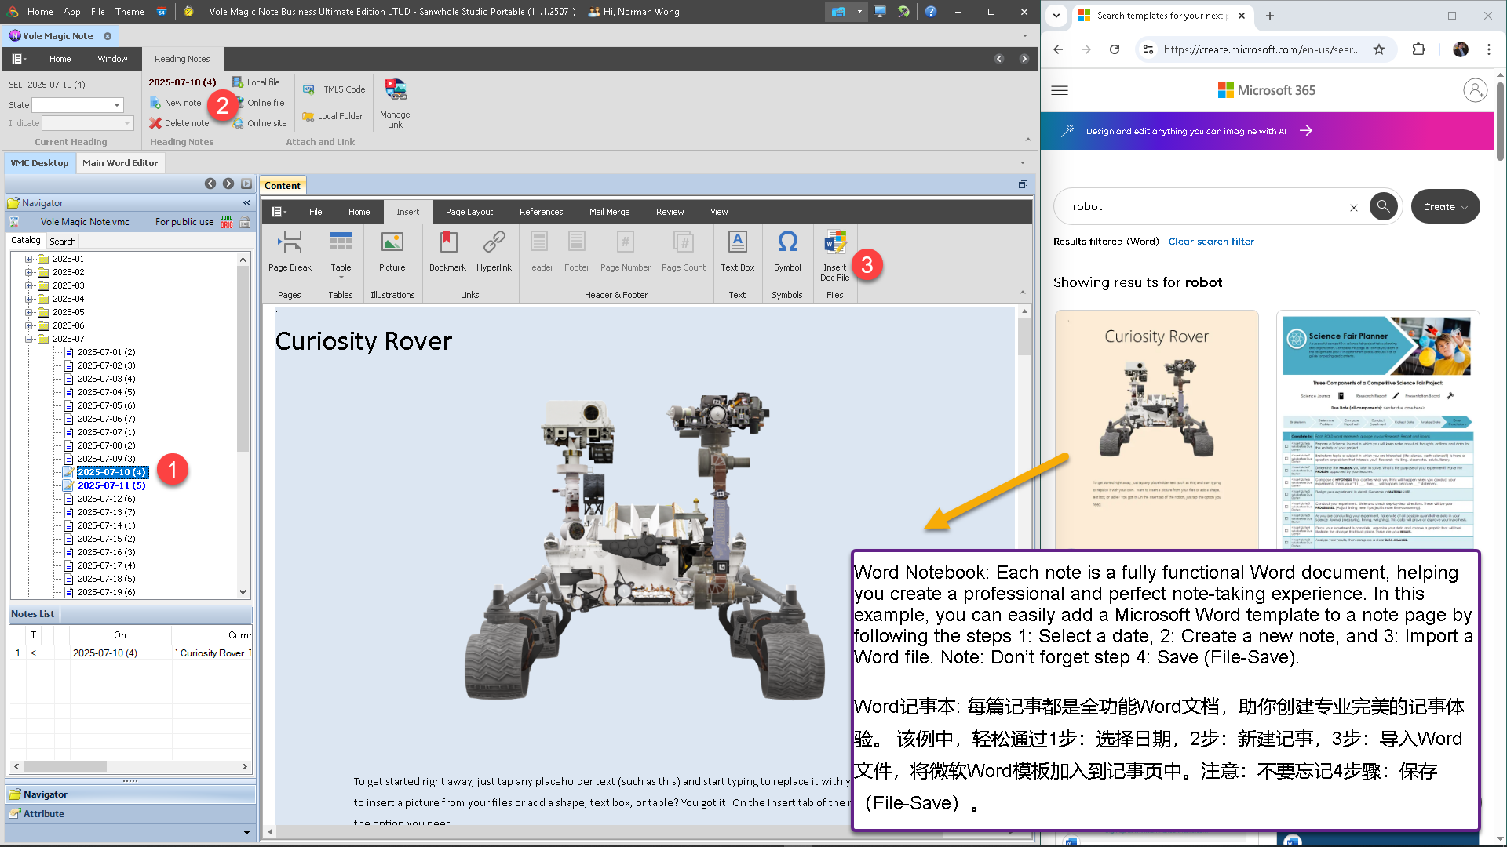Select the Curiosity Rover row in Notes List

point(130,653)
